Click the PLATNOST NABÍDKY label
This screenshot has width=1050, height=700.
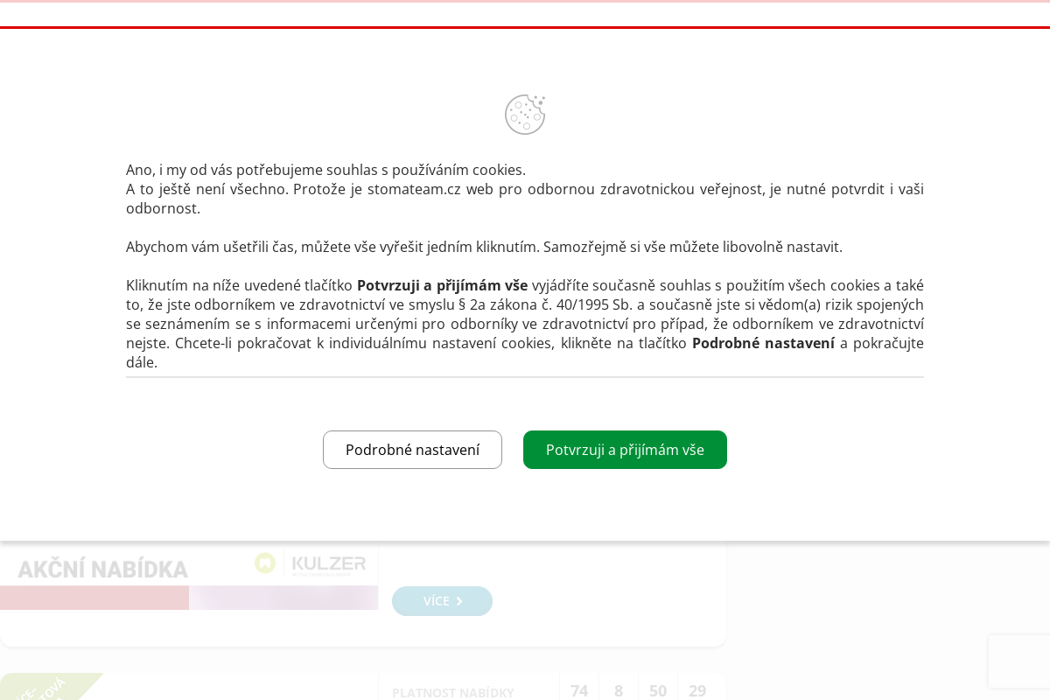pos(453,692)
